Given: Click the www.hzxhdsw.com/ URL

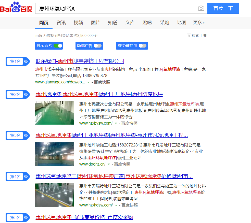Looking at the screenshot, I should click(x=96, y=205).
